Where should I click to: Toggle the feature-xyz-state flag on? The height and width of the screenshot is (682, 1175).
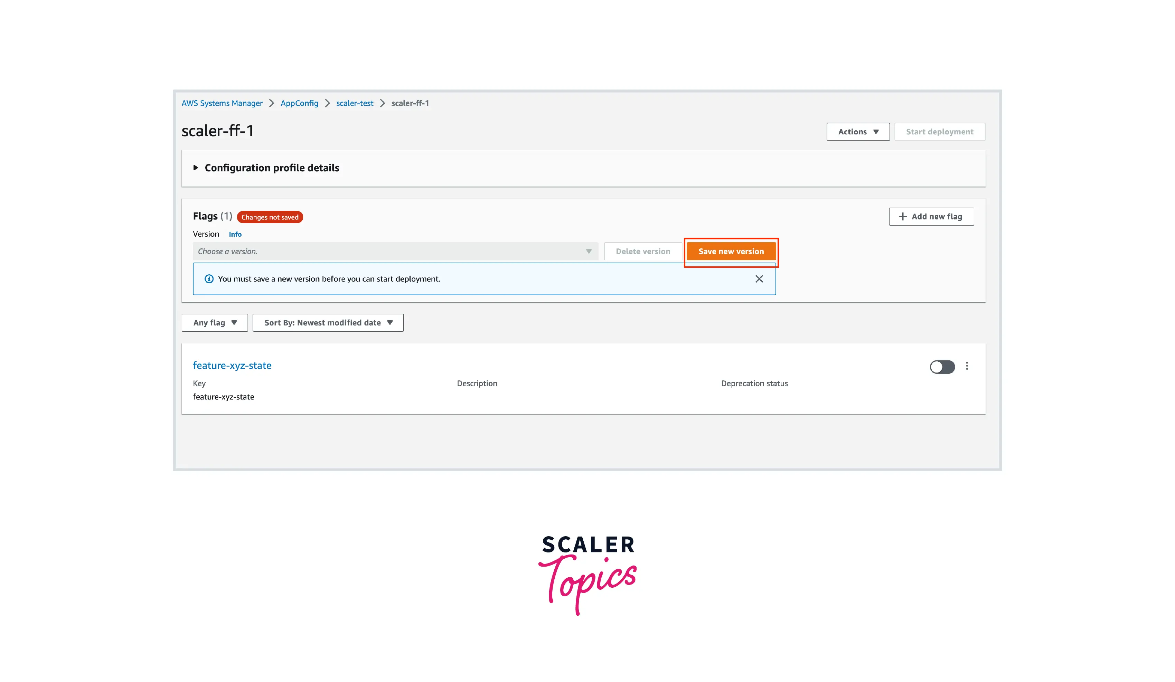click(942, 367)
